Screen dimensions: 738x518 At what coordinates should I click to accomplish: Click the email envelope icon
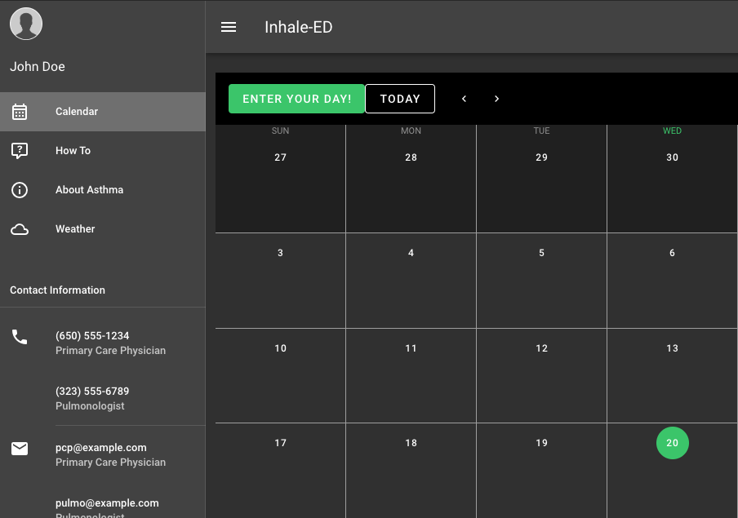(20, 449)
